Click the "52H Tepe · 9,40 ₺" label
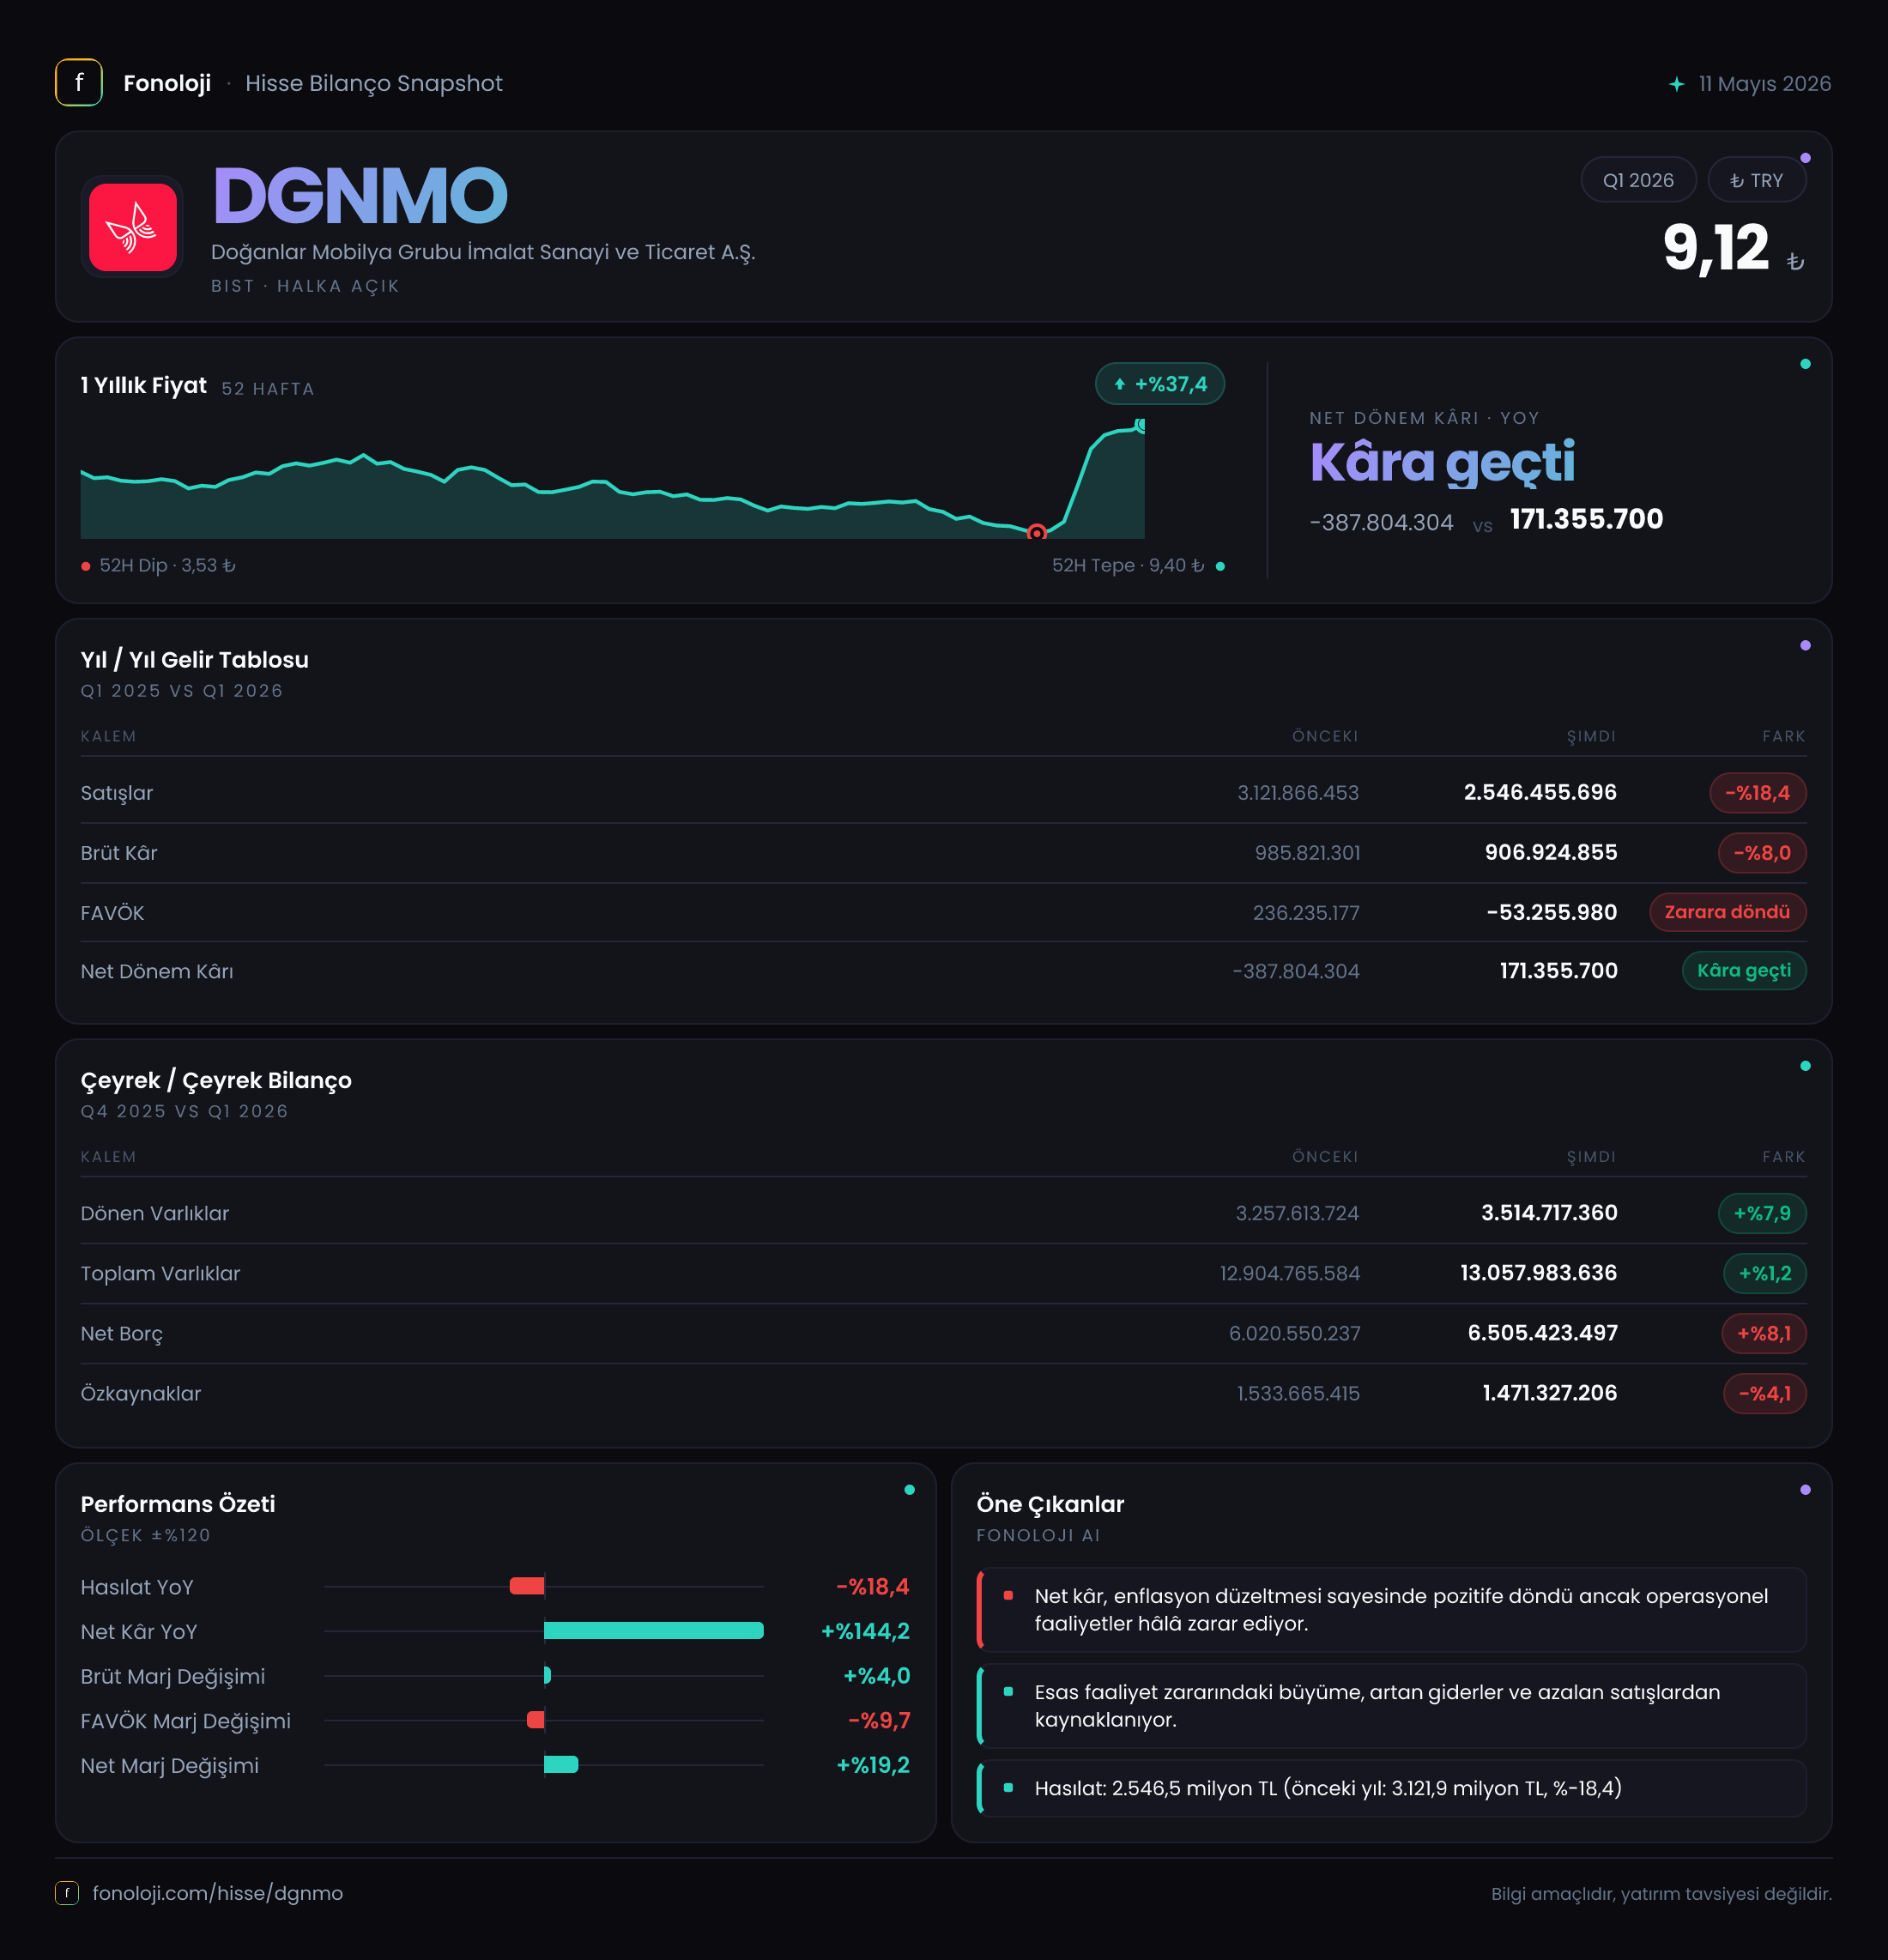The height and width of the screenshot is (1960, 1888). point(1128,566)
